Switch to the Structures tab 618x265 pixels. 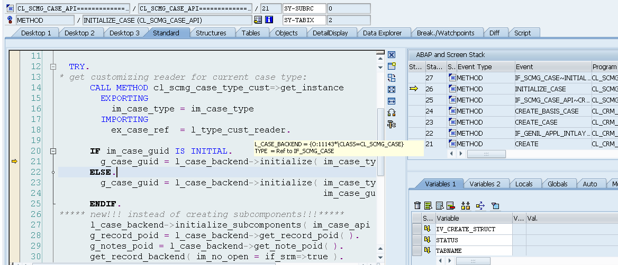tap(211, 33)
